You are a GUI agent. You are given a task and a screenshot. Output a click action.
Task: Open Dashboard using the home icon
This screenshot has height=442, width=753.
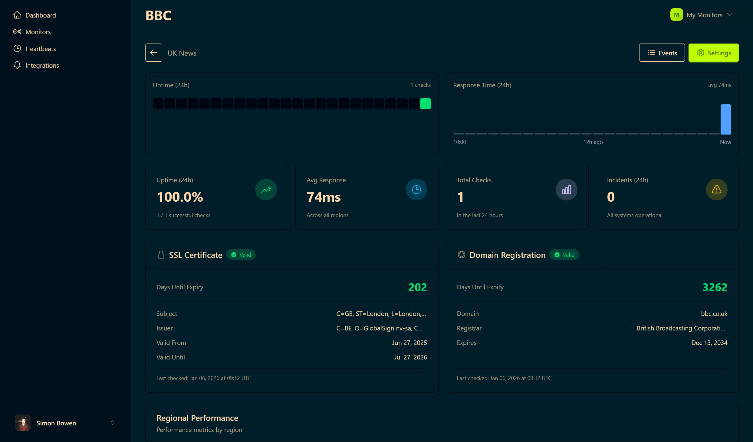(x=17, y=15)
